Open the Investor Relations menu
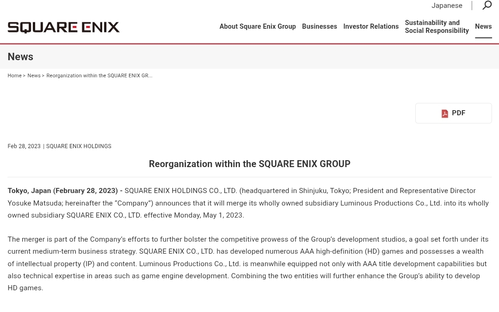This screenshot has height=312, width=499. (x=371, y=26)
